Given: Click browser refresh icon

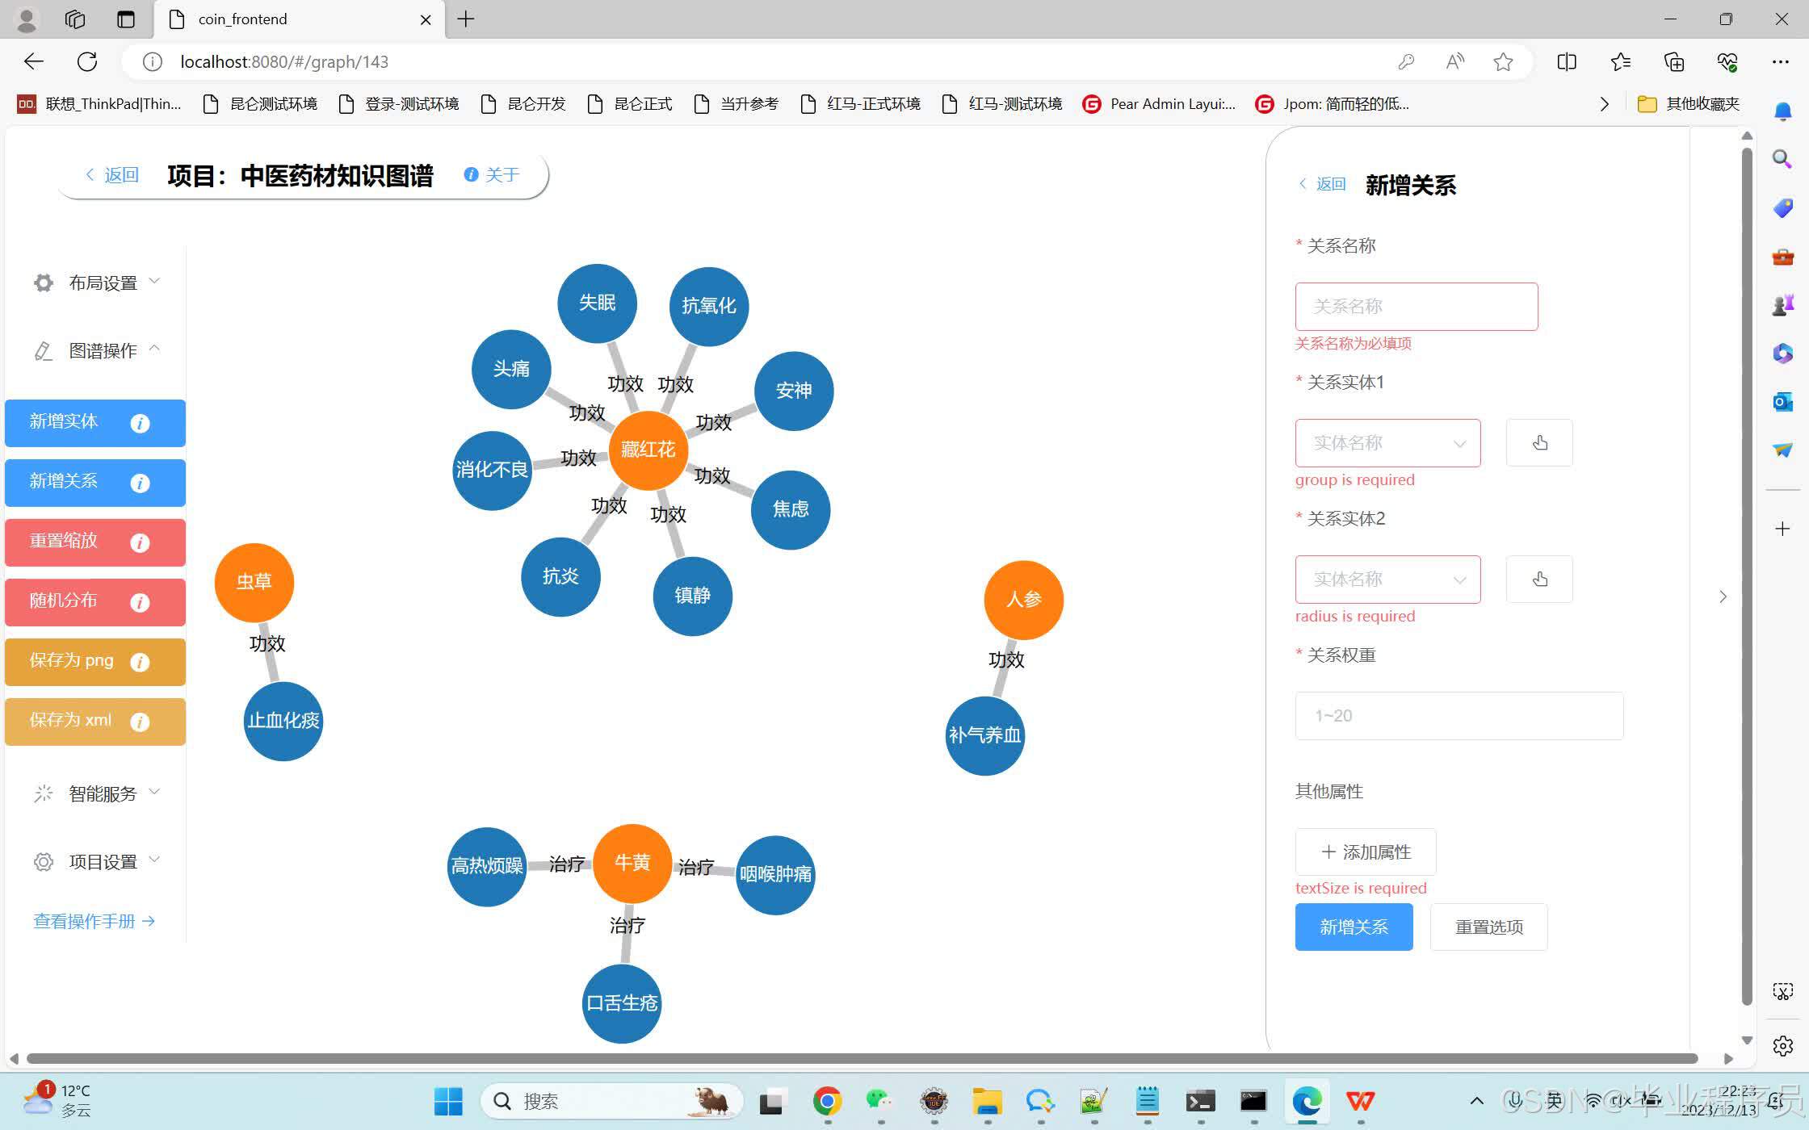Looking at the screenshot, I should coord(87,61).
